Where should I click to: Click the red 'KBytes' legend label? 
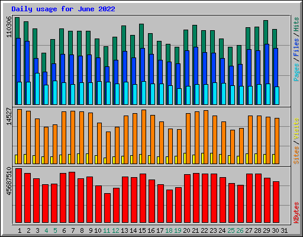pyautogui.click(x=296, y=213)
